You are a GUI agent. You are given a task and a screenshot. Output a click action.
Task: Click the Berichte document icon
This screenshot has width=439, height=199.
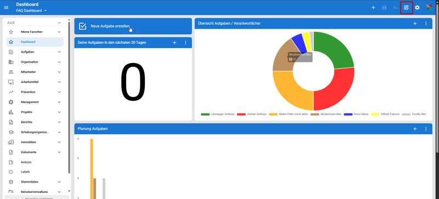(x=11, y=122)
